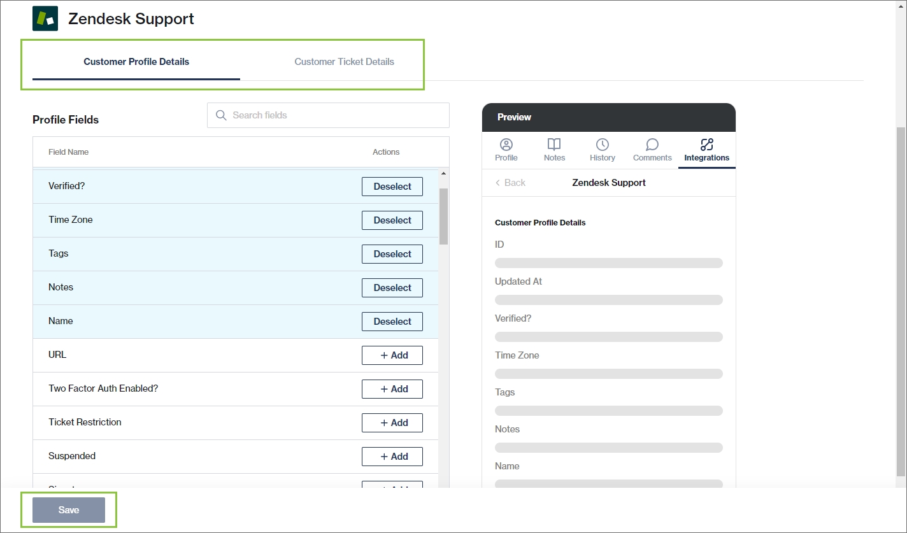This screenshot has height=533, width=907.
Task: Click the Zendesk Support logo icon
Action: (x=45, y=18)
